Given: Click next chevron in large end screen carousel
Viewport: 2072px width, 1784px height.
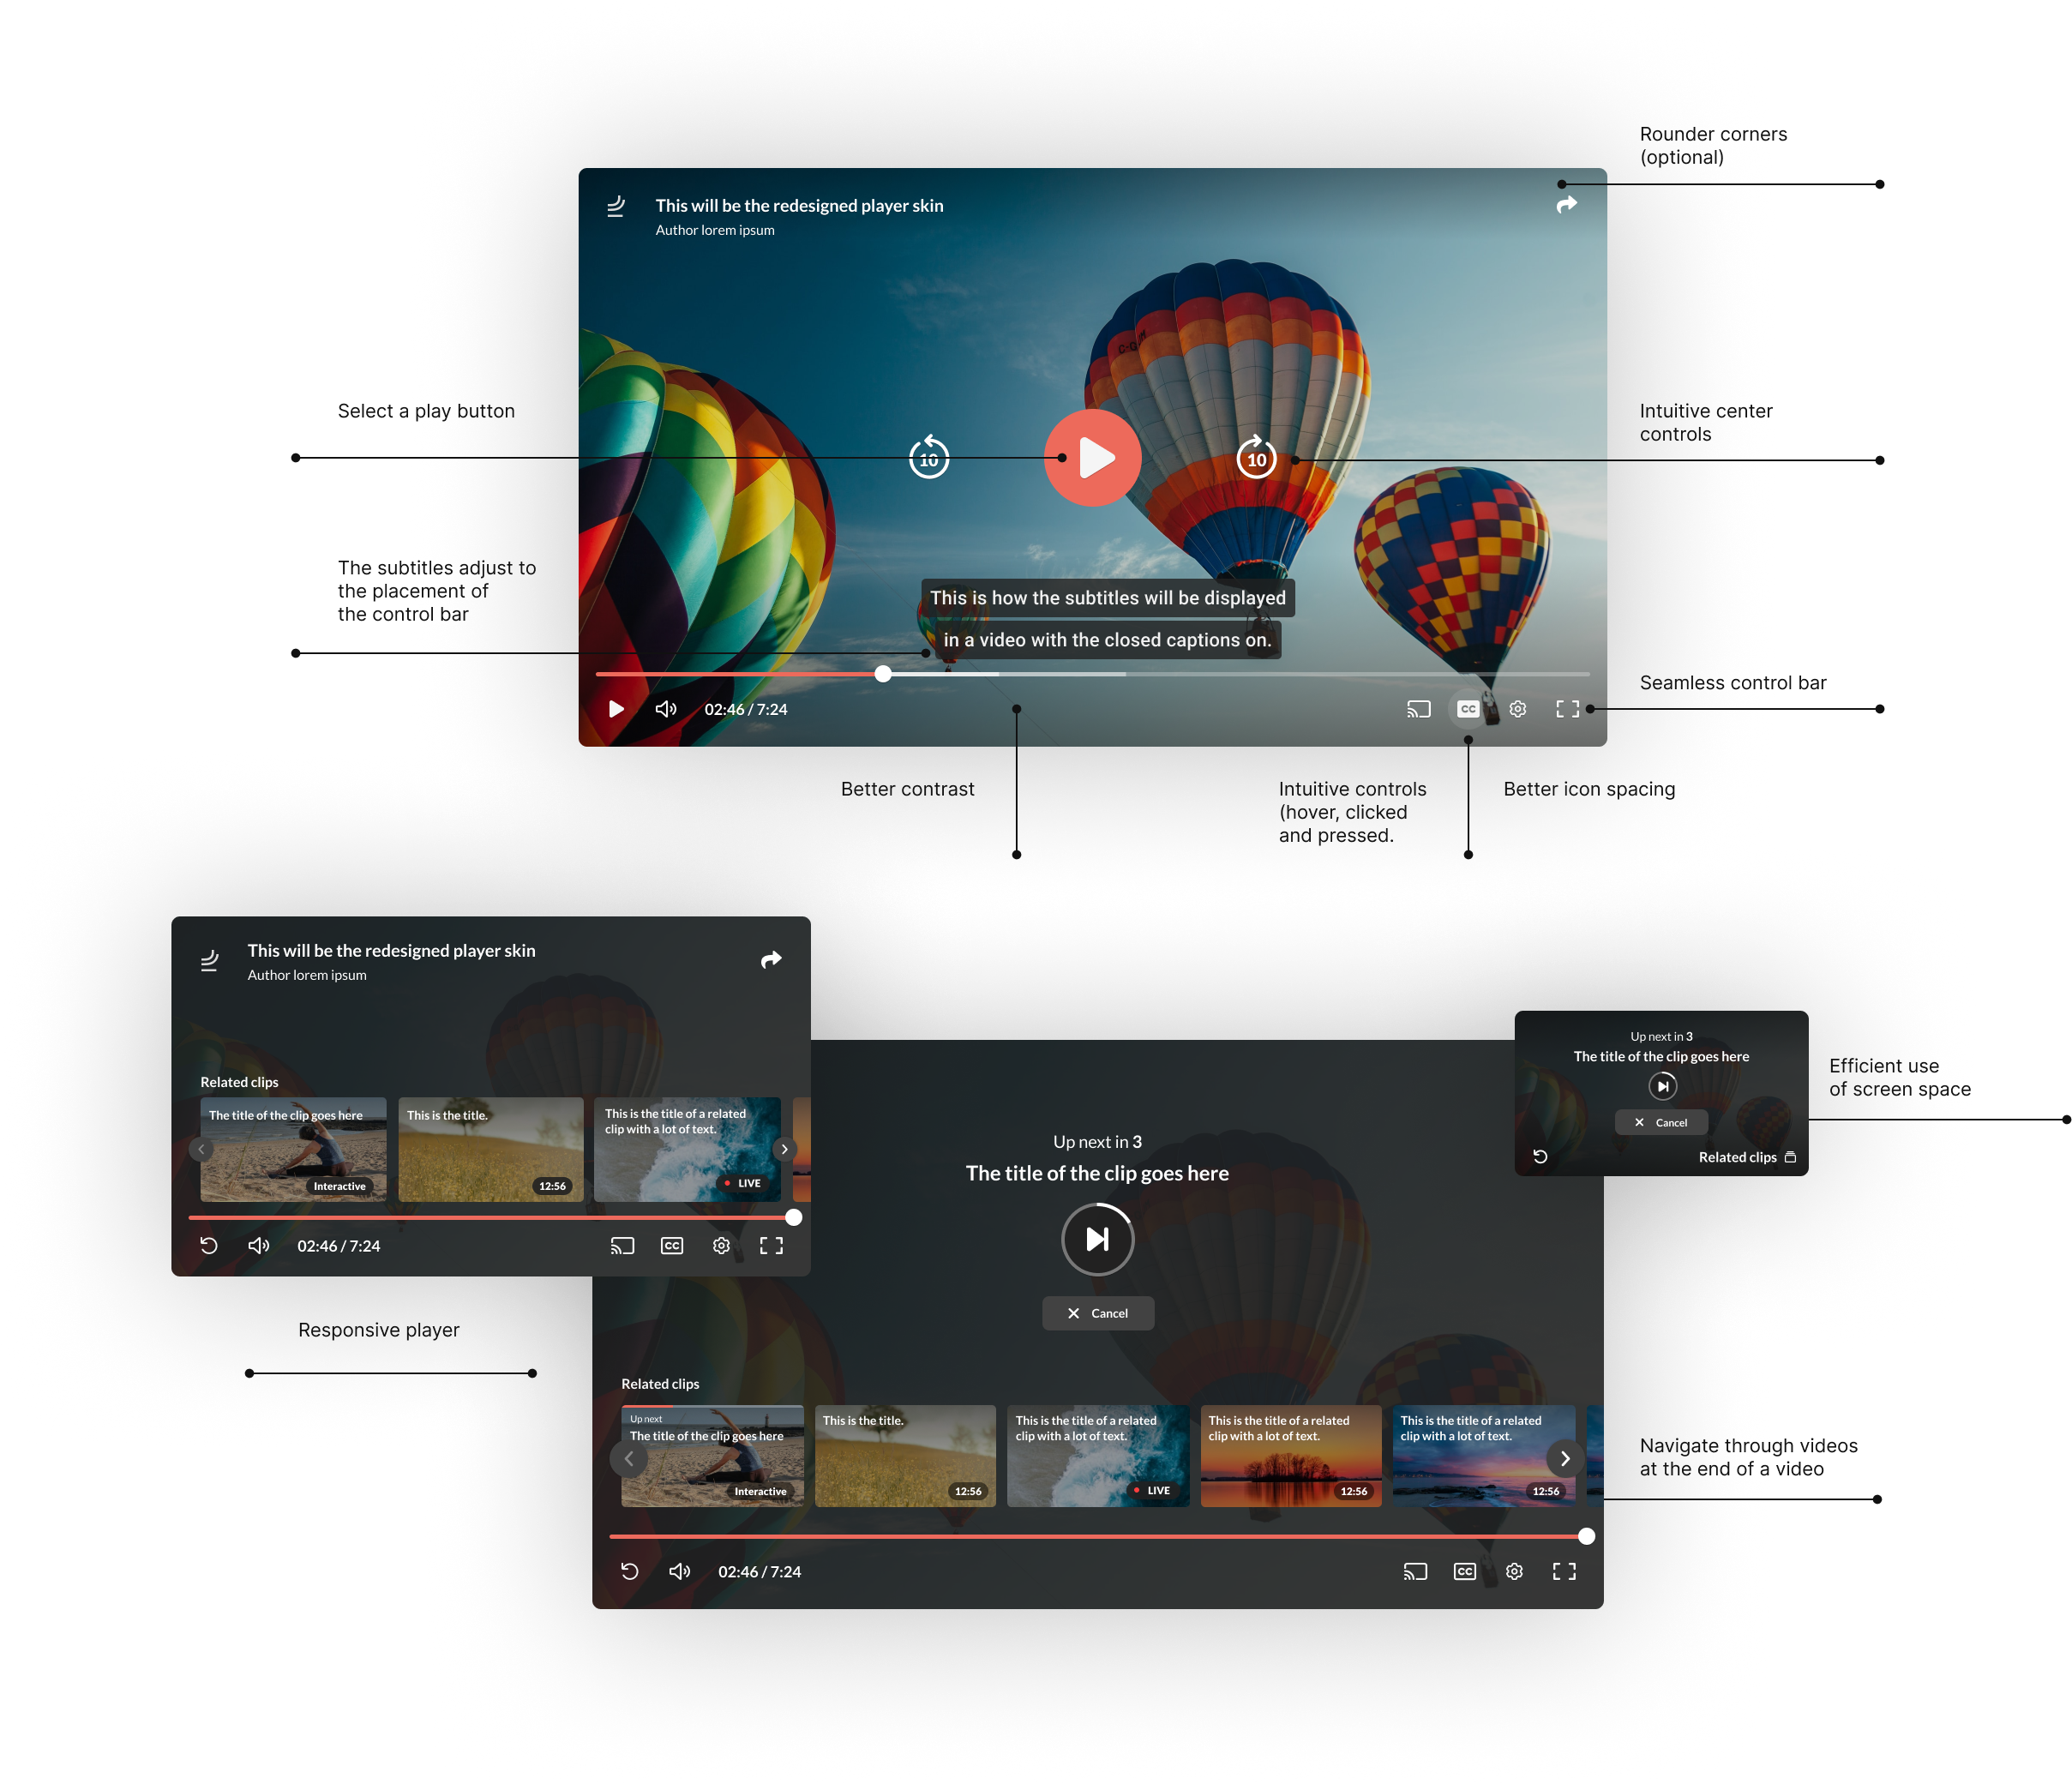Looking at the screenshot, I should coord(1565,1459).
